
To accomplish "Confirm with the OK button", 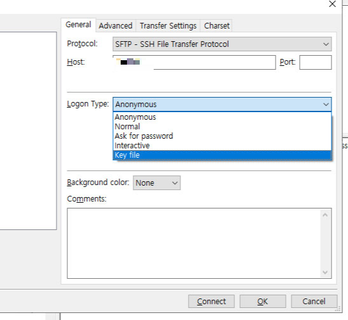I will [263, 302].
